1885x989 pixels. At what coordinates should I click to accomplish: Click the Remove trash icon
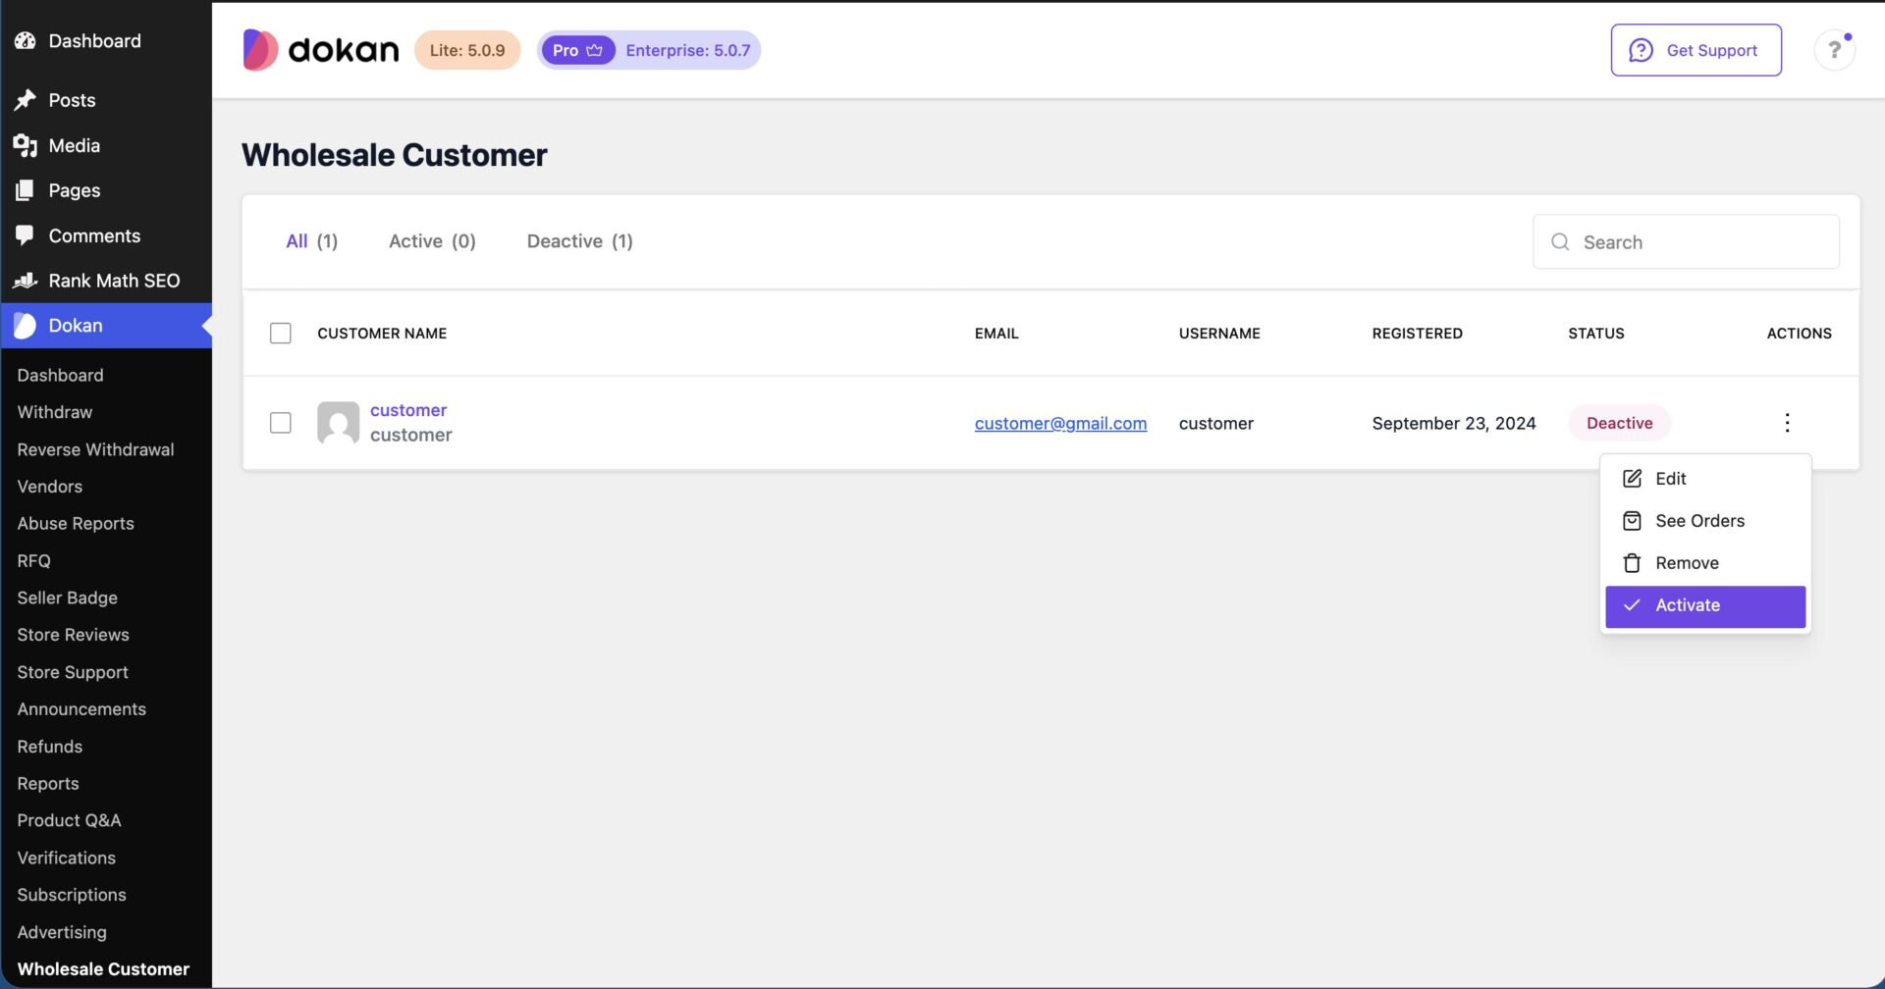point(1632,563)
